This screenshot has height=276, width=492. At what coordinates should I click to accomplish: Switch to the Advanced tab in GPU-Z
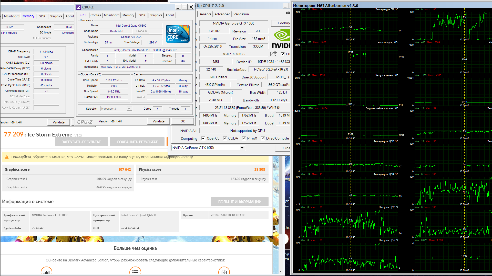(222, 14)
